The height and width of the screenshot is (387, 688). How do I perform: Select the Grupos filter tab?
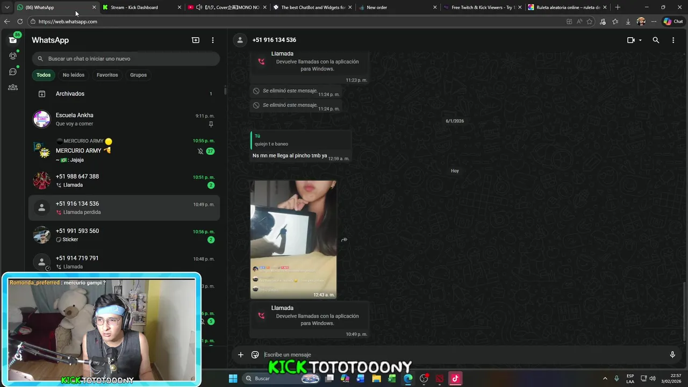(138, 75)
